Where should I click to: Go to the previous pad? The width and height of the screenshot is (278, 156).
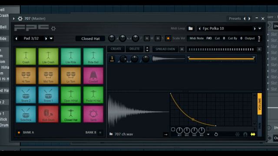tap(17, 39)
